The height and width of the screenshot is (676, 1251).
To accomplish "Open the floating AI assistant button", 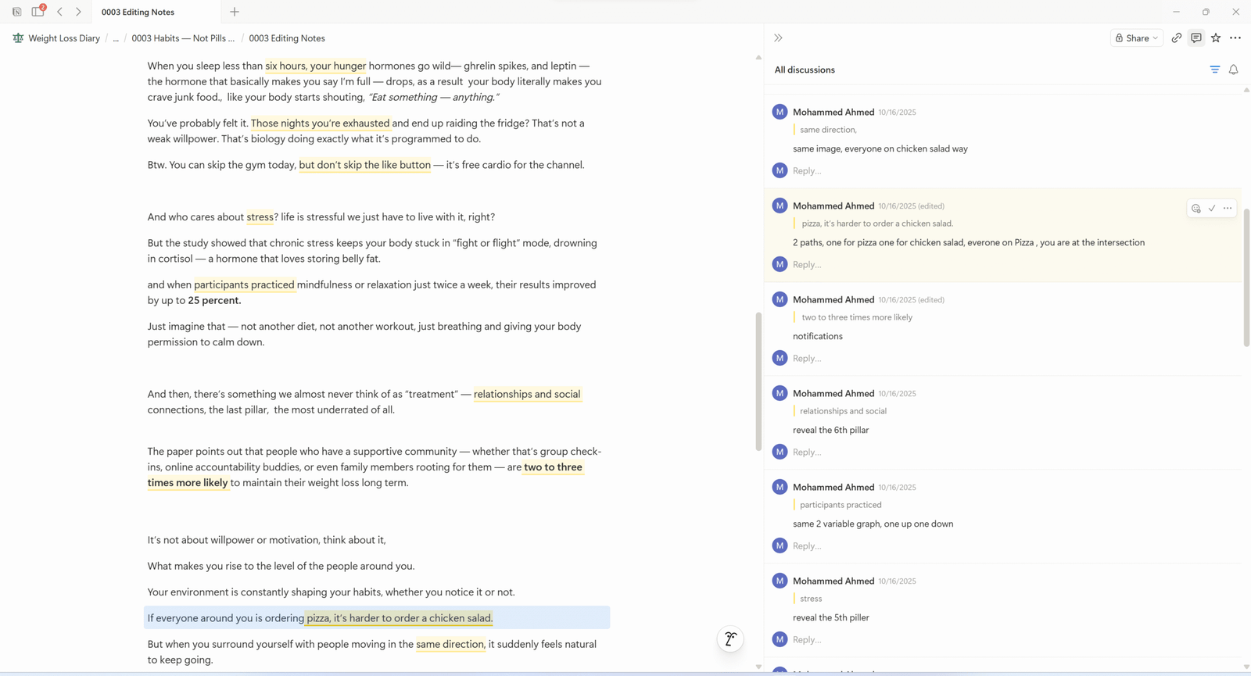I will [x=730, y=639].
